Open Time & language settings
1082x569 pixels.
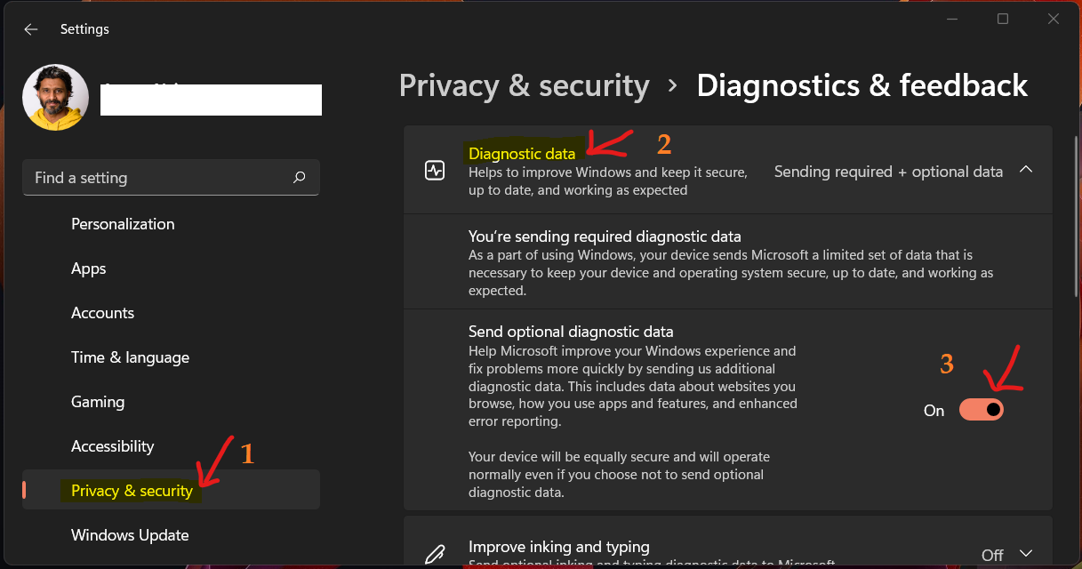coord(130,357)
